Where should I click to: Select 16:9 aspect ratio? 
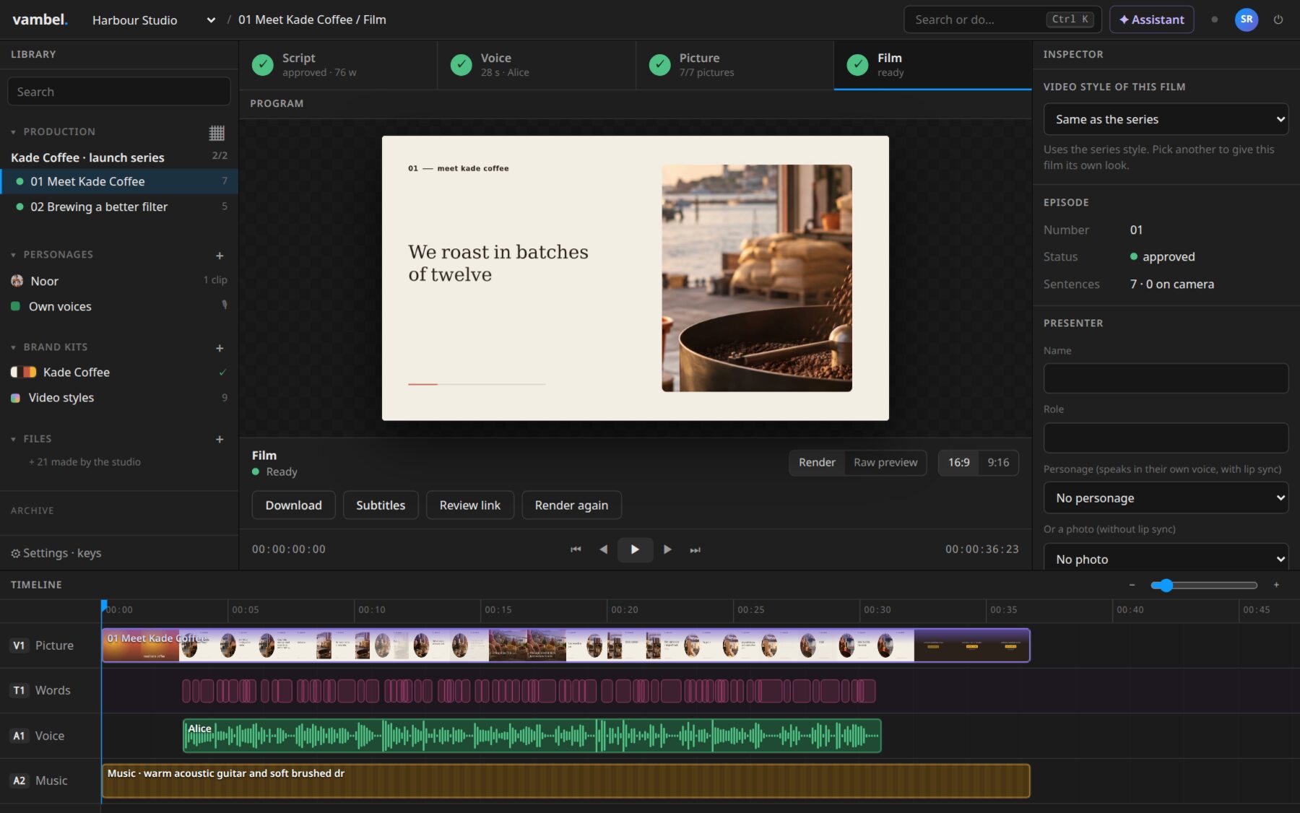[958, 463]
